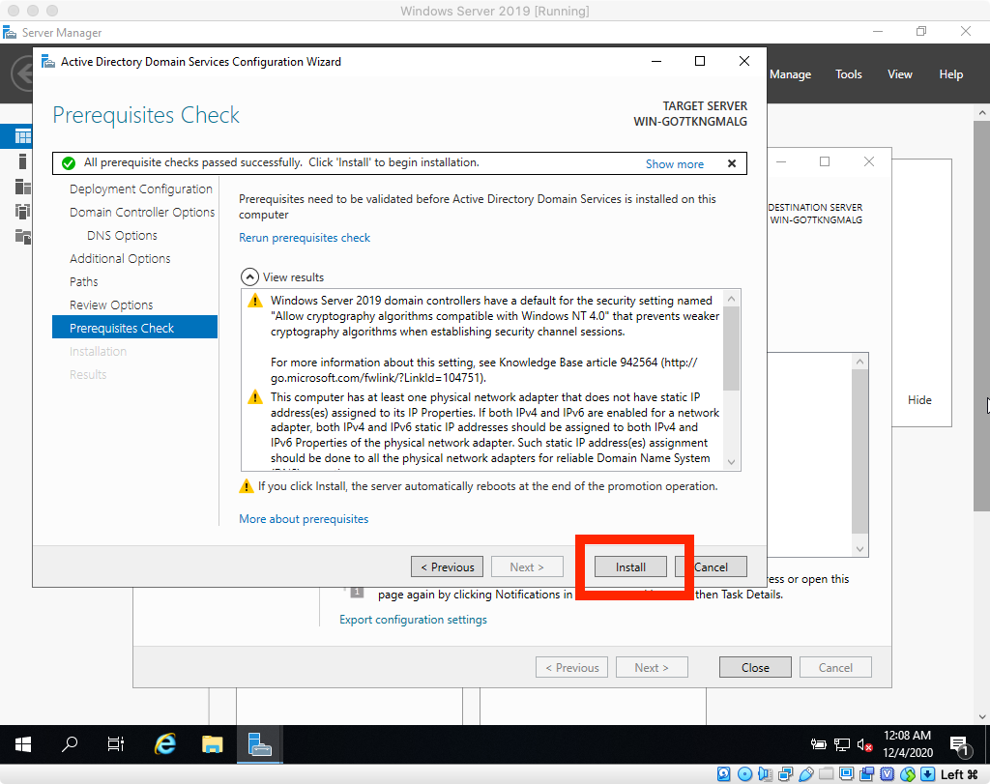The height and width of the screenshot is (784, 990).
Task: Click the Prerequisites Check heading
Action: pos(146,115)
